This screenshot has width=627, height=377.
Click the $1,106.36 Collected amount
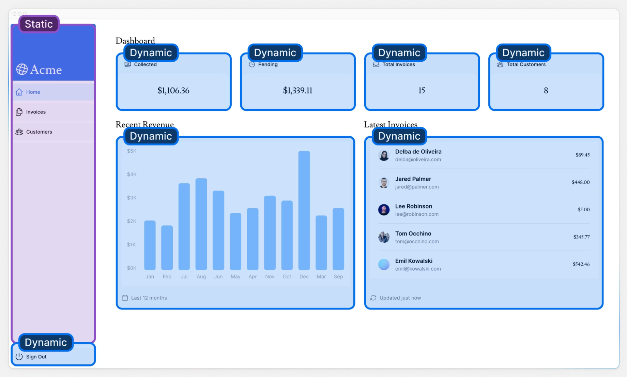173,91
